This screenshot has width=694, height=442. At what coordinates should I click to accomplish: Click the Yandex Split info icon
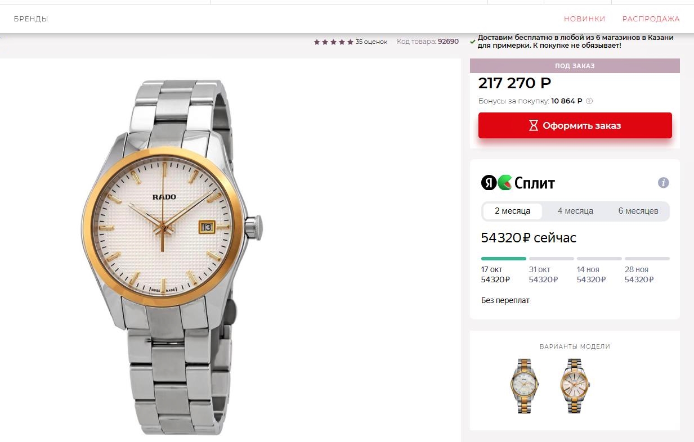click(664, 183)
